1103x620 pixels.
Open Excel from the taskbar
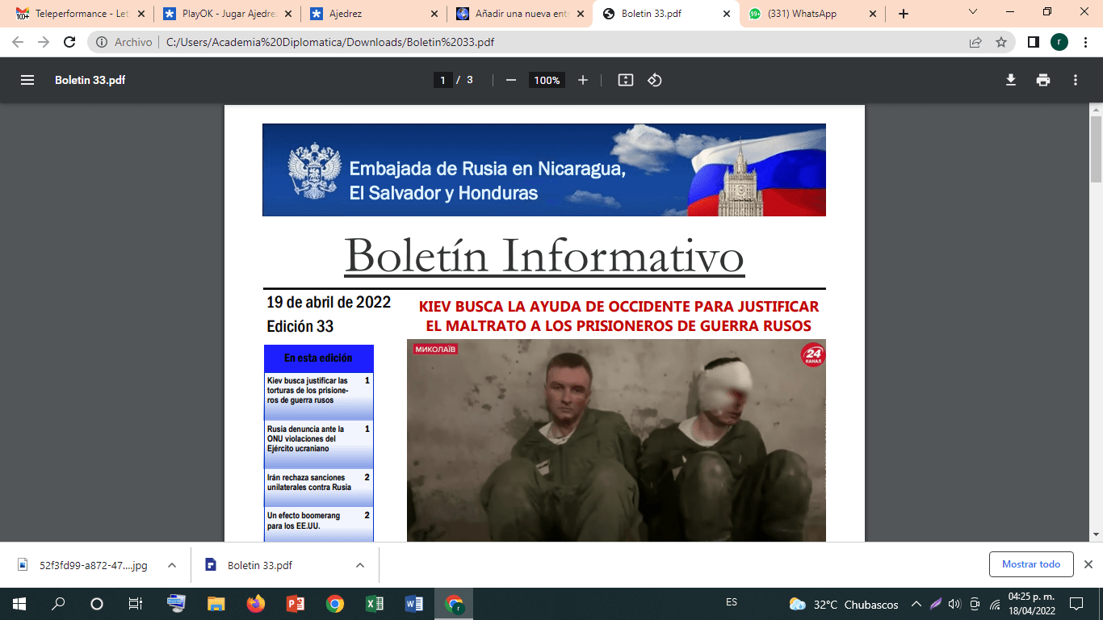375,604
